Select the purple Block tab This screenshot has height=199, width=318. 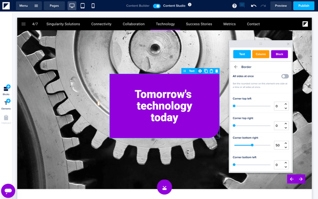tap(279, 54)
